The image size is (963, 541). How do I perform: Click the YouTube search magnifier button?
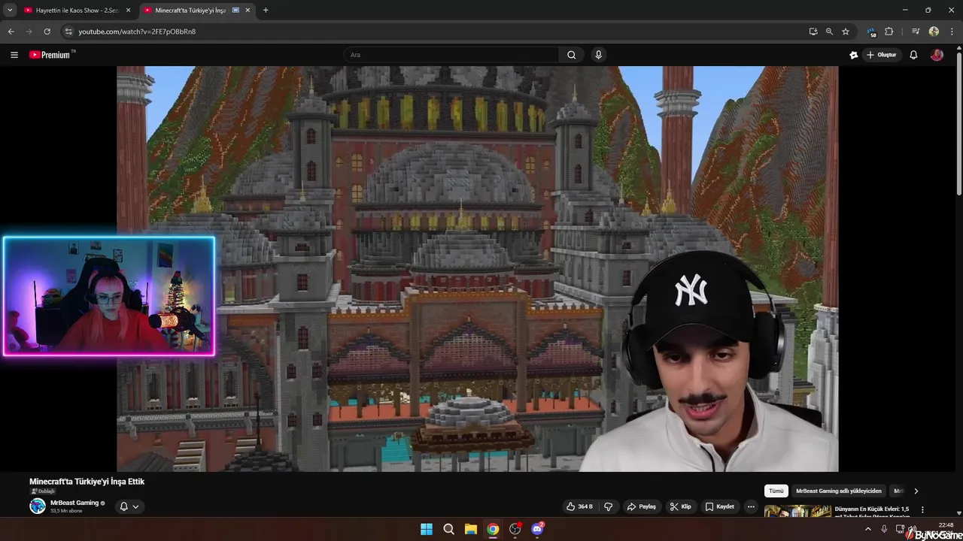tap(571, 55)
